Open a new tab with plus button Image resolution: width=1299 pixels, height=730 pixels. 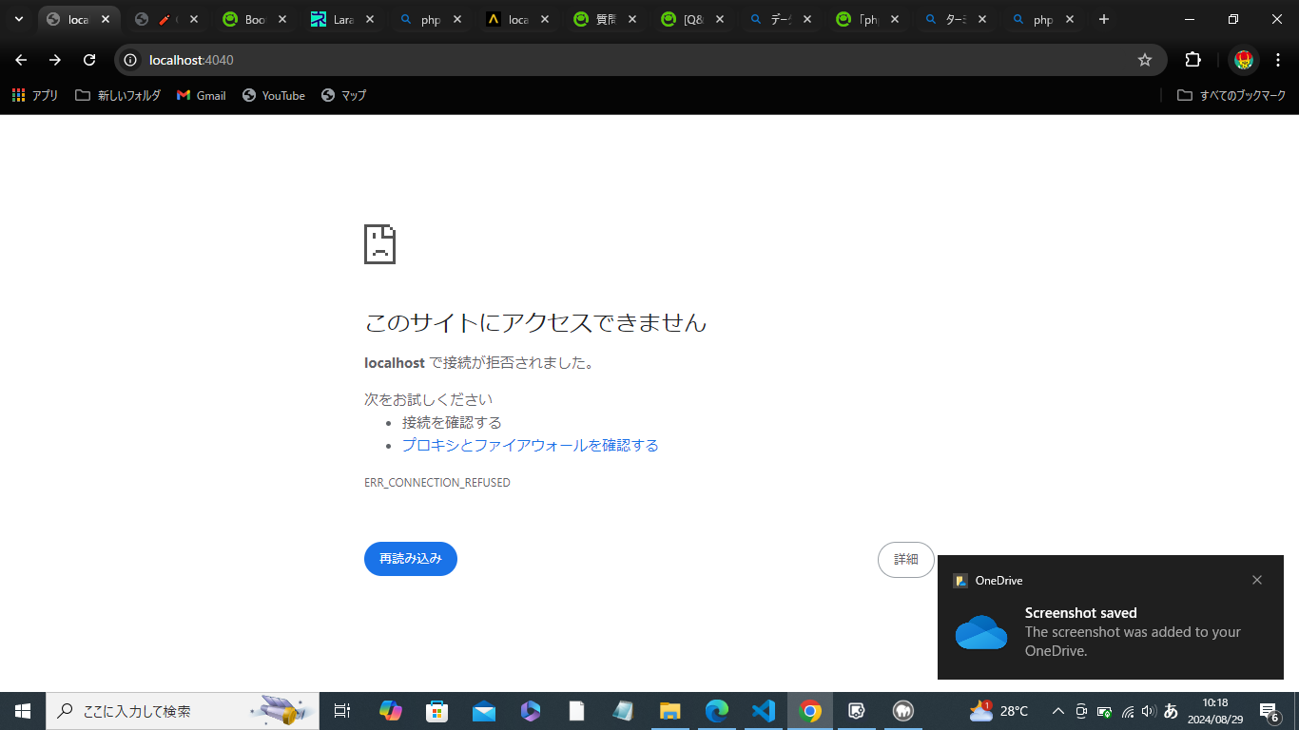pyautogui.click(x=1103, y=19)
